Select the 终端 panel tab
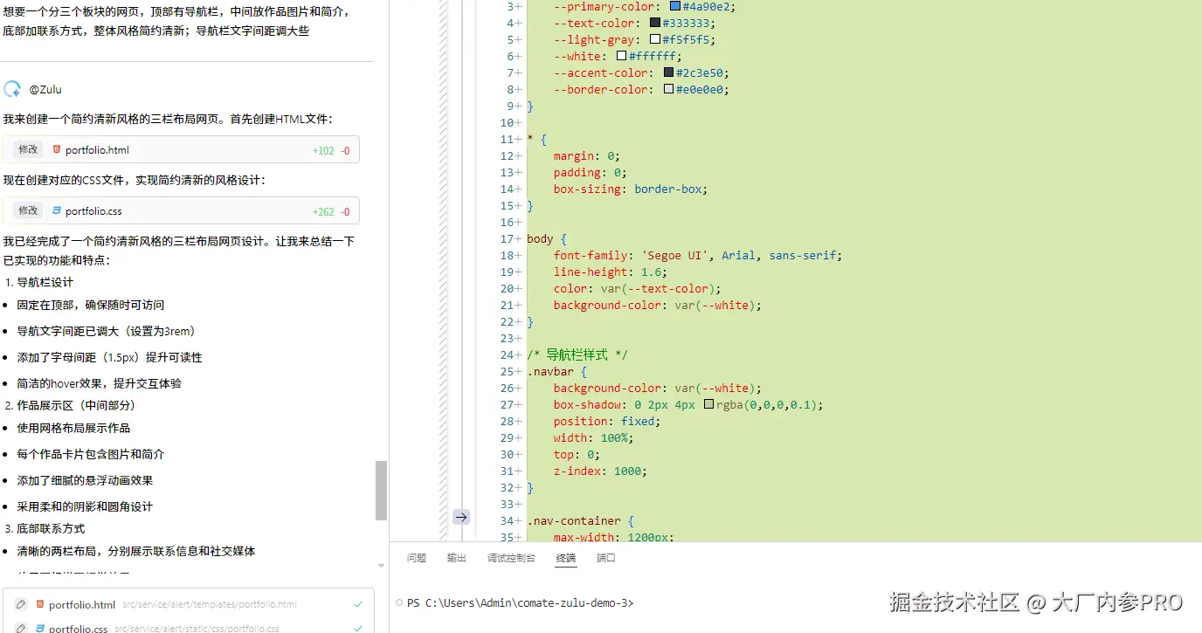 tap(566, 558)
